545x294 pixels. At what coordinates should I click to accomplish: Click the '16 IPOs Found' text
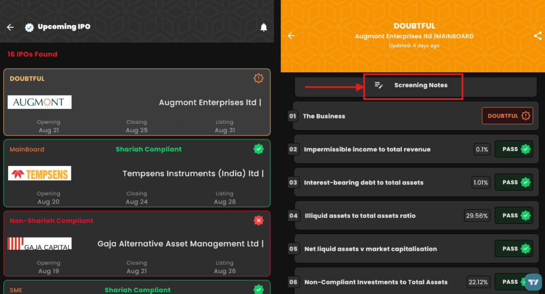click(x=32, y=54)
